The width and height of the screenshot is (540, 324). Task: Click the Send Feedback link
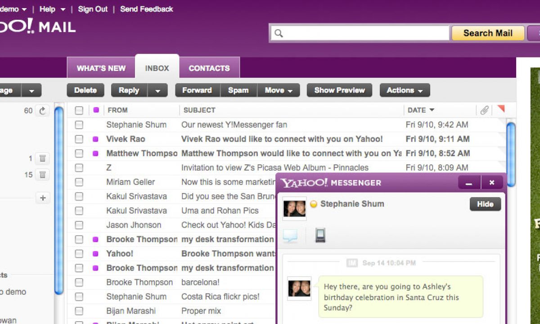(x=147, y=9)
